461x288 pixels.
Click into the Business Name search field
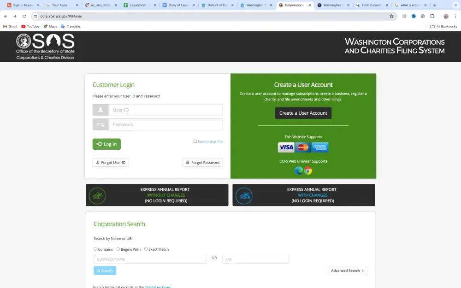pyautogui.click(x=150, y=259)
